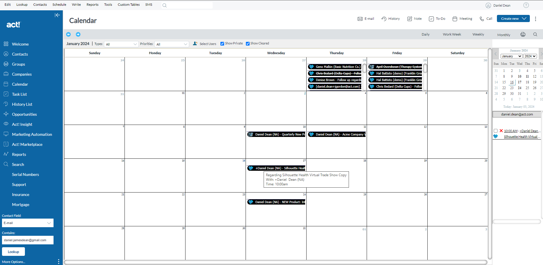The width and height of the screenshot is (543, 265).
Task: Click the search icon in top menu bar
Action: 165,5
